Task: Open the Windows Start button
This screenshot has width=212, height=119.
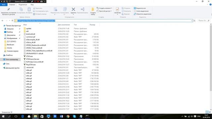Action: (3, 116)
